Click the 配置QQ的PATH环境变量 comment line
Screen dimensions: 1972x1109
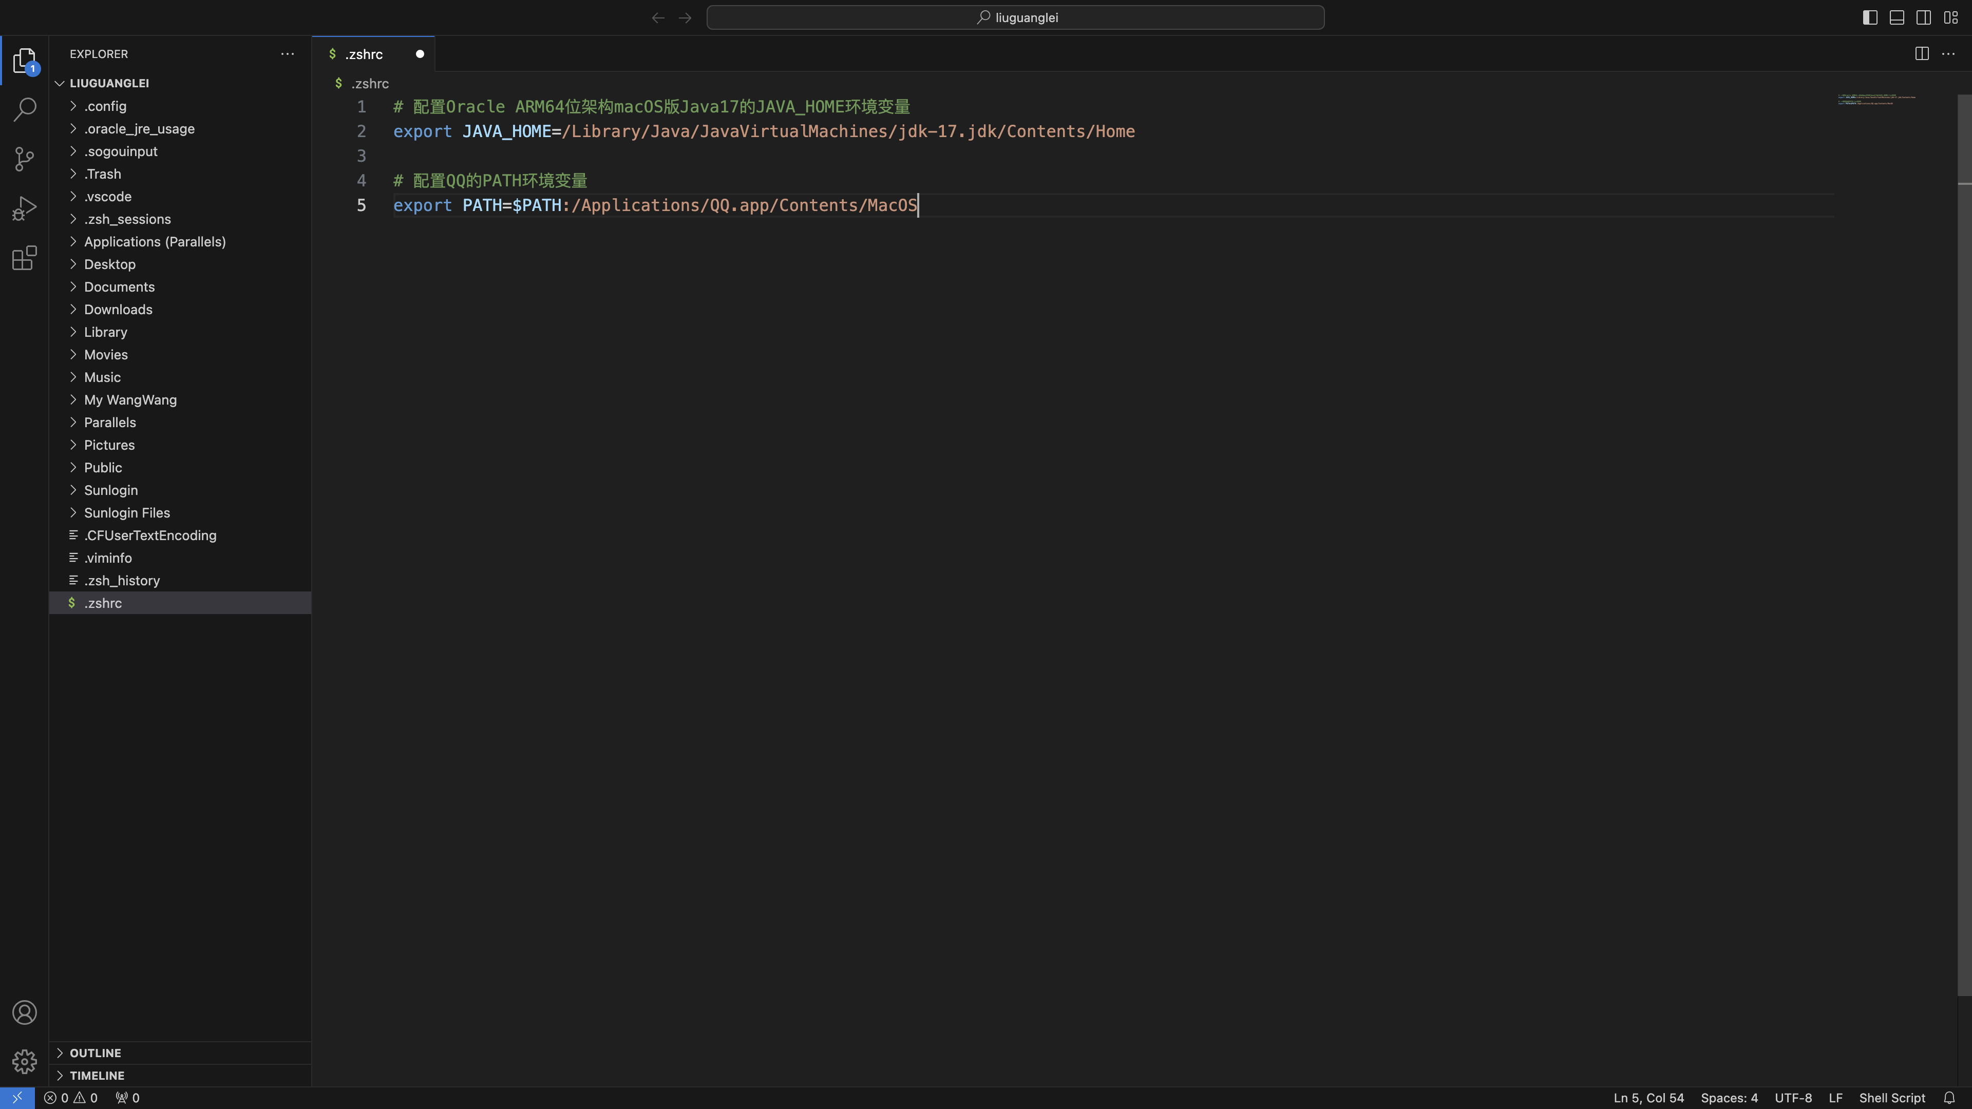(x=490, y=181)
